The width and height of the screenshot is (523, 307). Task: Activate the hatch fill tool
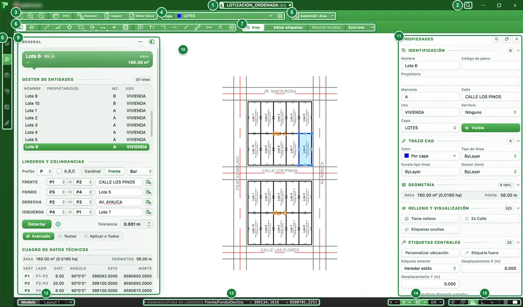click(x=126, y=27)
